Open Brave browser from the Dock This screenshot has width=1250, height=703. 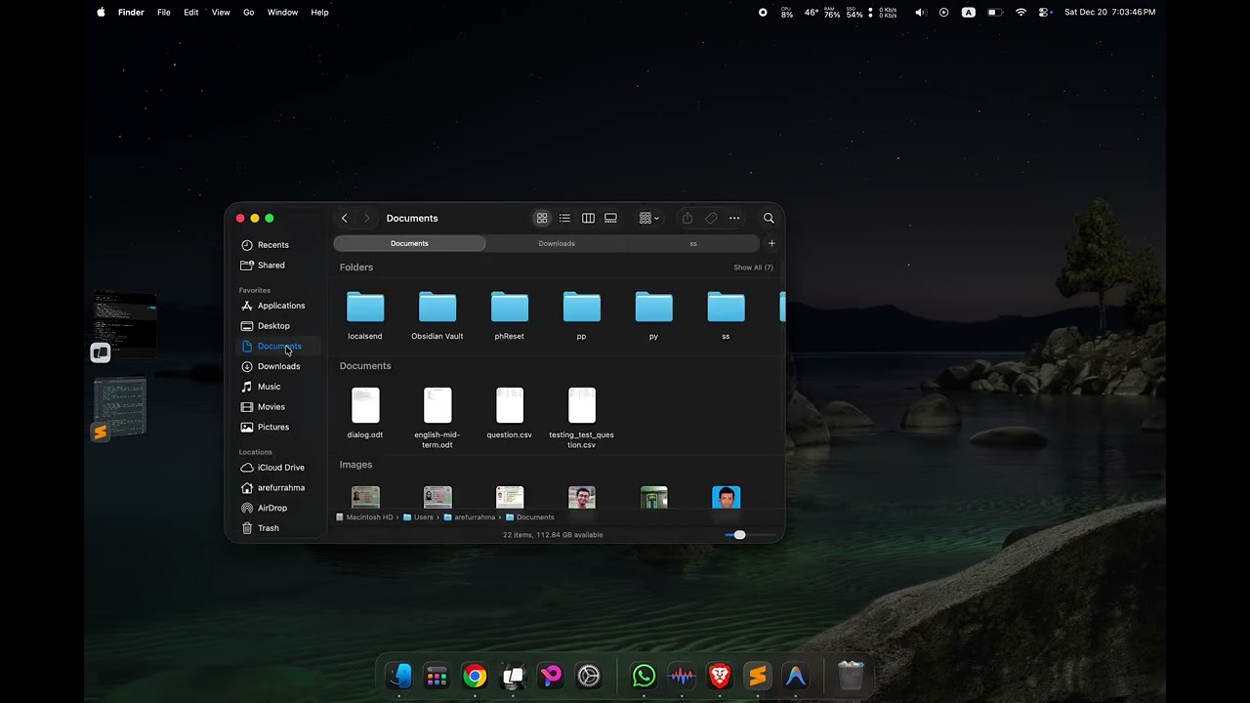click(720, 676)
